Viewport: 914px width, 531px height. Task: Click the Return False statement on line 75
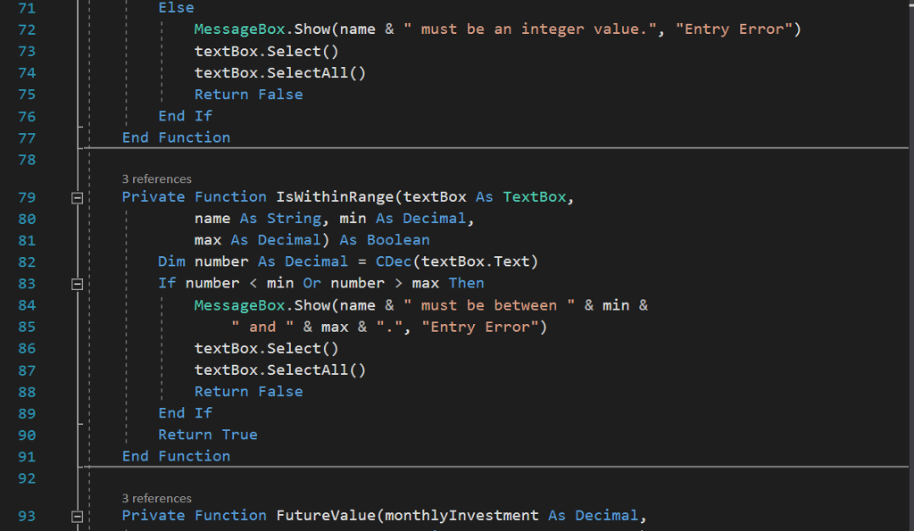click(248, 94)
